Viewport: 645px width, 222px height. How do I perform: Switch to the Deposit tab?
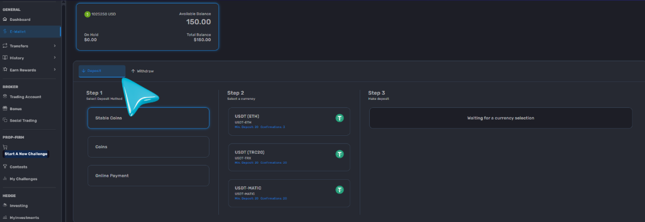point(102,71)
